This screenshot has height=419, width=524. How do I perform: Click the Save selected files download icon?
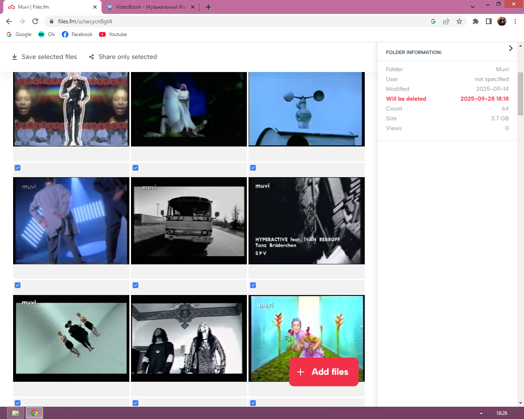[x=15, y=57]
